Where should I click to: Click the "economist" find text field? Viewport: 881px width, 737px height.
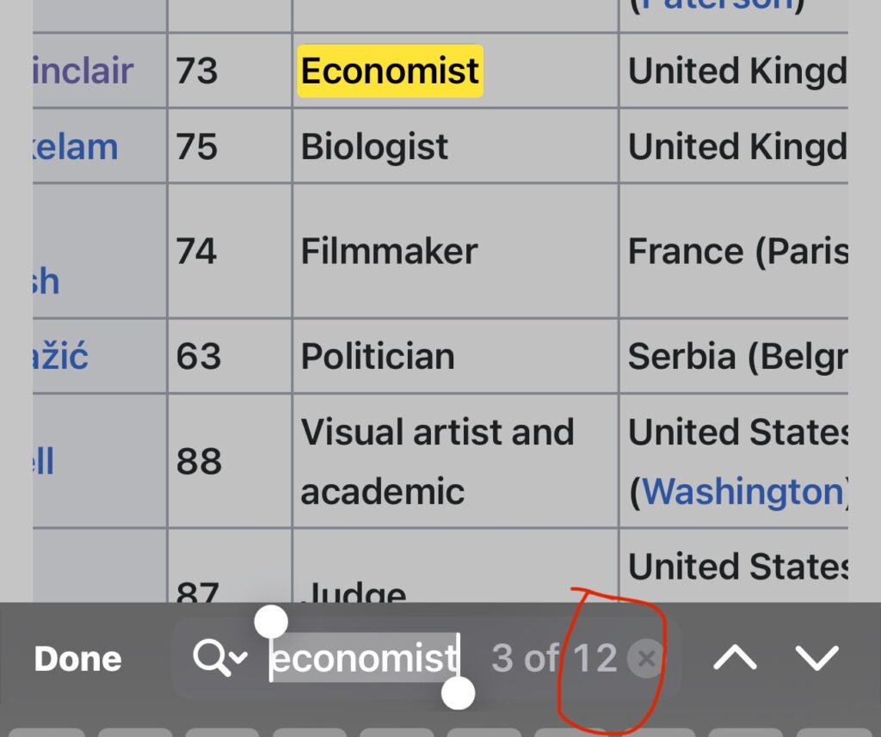[x=365, y=659]
